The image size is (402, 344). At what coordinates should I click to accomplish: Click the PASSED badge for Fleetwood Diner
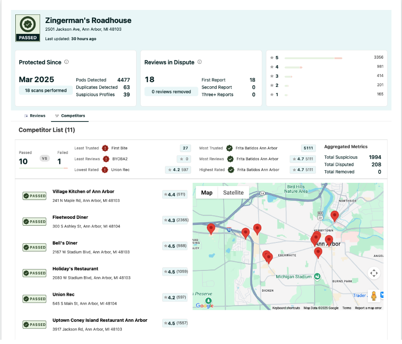(35, 222)
